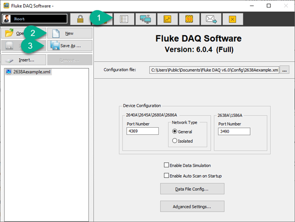Create a New configuration file
This screenshot has width=295, height=222.
(69, 33)
